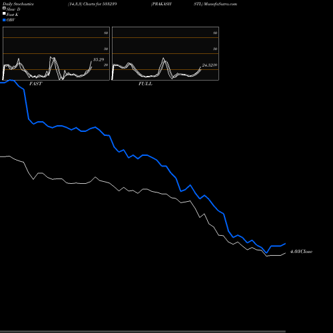Click the blue OBV legend swatch
This screenshot has width=333, height=333.
[4, 20]
